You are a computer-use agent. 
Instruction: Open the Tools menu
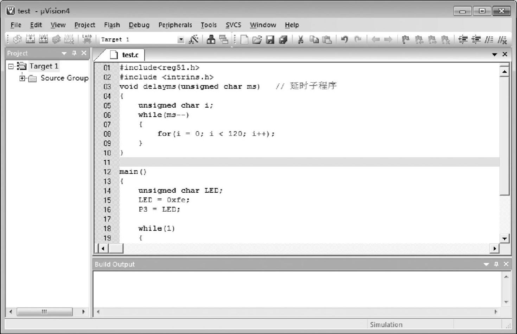point(209,25)
